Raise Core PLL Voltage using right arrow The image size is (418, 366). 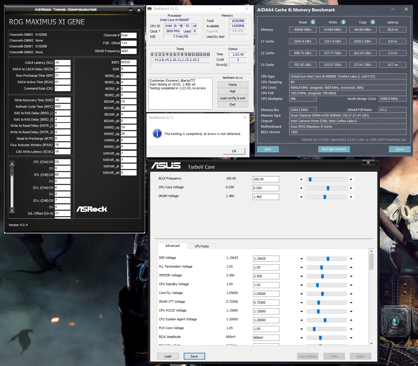pos(351,294)
